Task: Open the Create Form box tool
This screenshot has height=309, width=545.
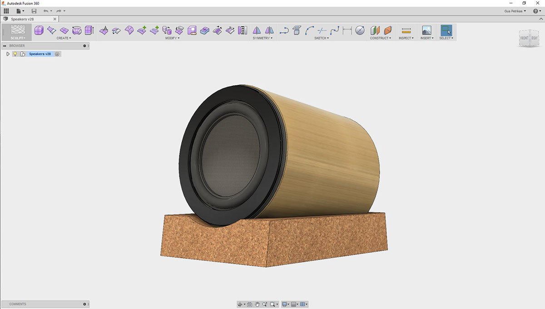Action: (x=39, y=30)
